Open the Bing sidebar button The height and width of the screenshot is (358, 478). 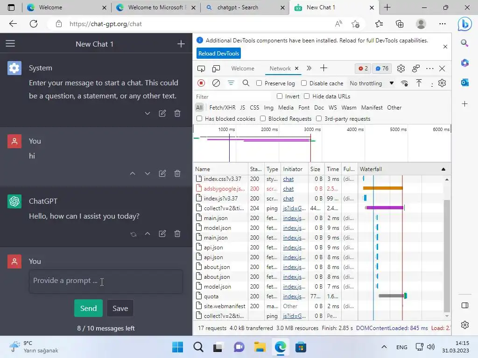pyautogui.click(x=464, y=24)
